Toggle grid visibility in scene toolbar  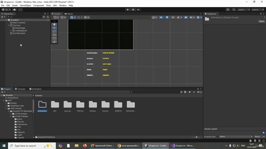72,17
